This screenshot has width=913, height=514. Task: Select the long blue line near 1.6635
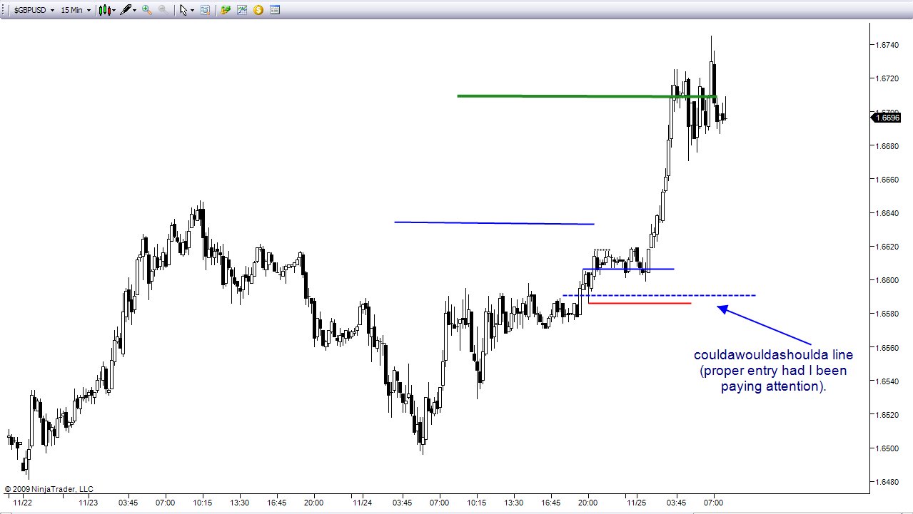coord(494,223)
